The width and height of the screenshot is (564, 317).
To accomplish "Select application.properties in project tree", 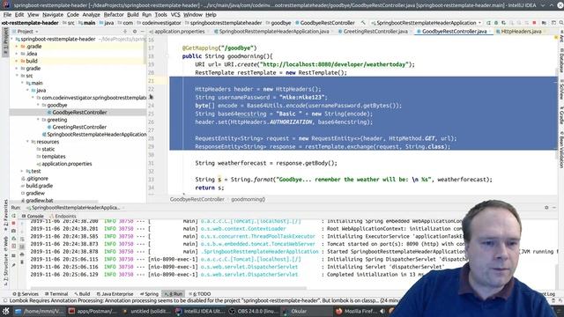I will tap(67, 164).
